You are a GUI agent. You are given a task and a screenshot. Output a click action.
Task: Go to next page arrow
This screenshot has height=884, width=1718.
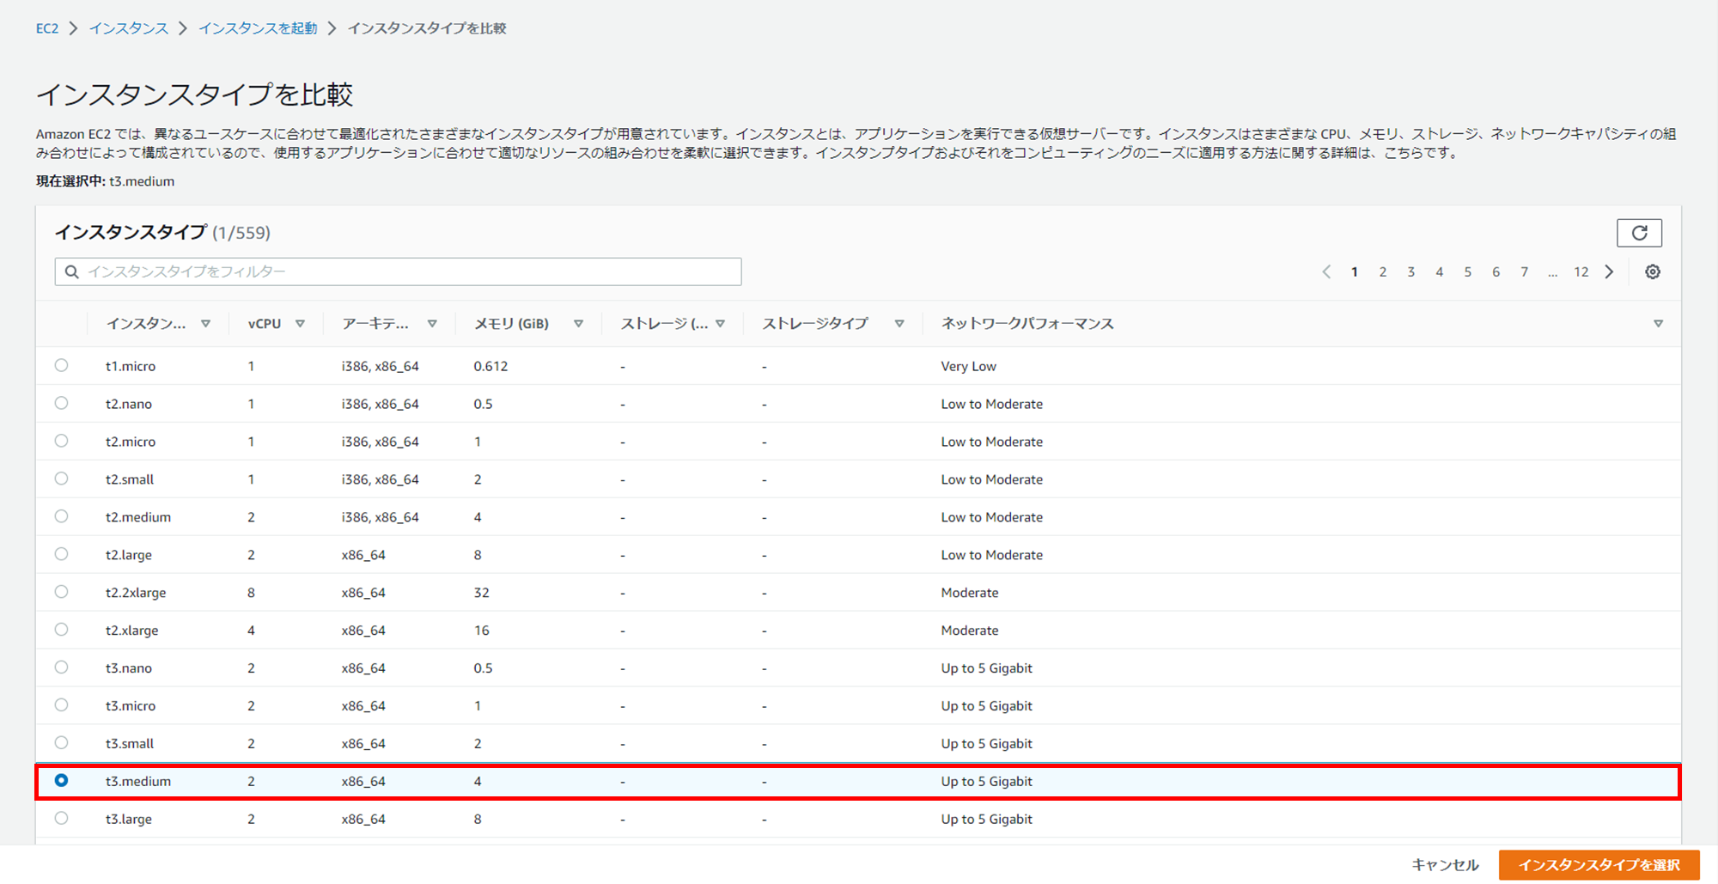[1609, 272]
